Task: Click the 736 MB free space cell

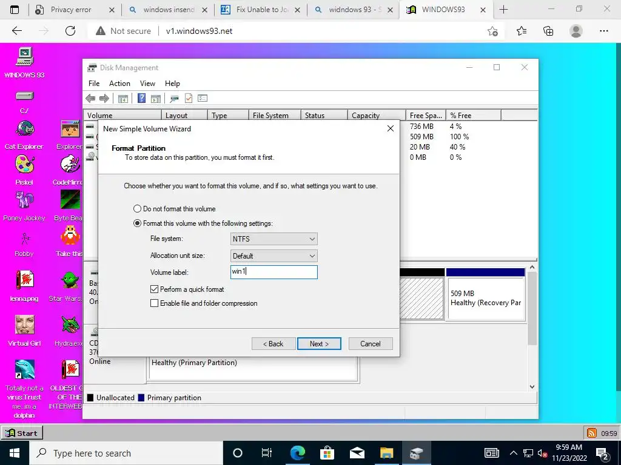Action: 422,127
